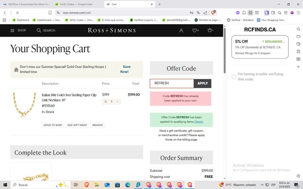This screenshot has width=303, height=189.
Task: Go back with the browser back arrow
Action: pyautogui.click(x=5, y=13)
